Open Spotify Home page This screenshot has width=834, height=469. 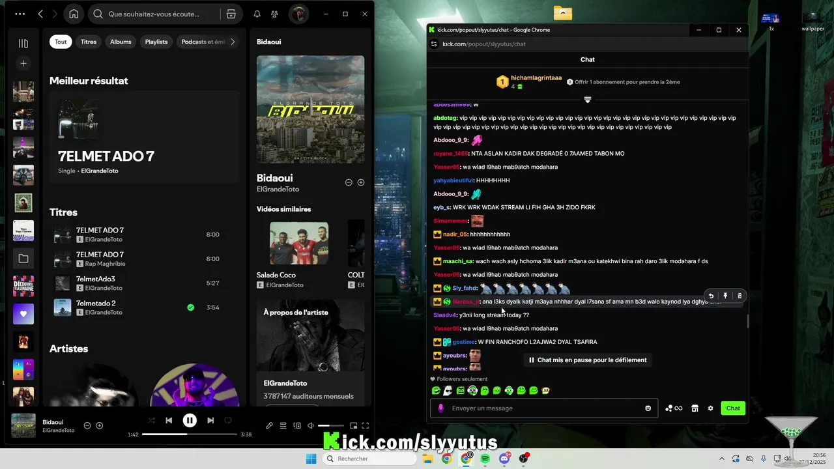coord(74,14)
